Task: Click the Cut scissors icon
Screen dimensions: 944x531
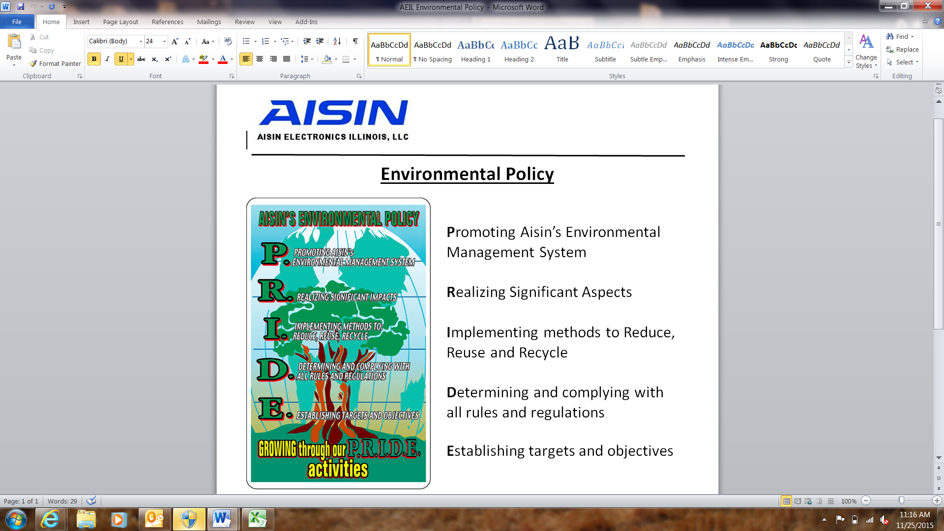Action: pyautogui.click(x=33, y=37)
